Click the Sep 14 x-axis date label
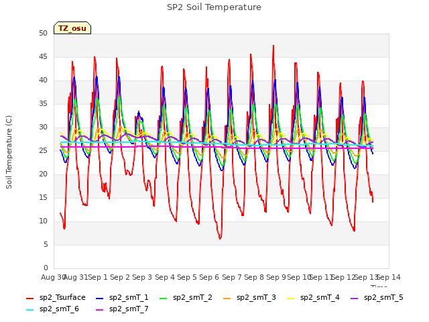Viewport: 429px width, 322px height. (389, 278)
